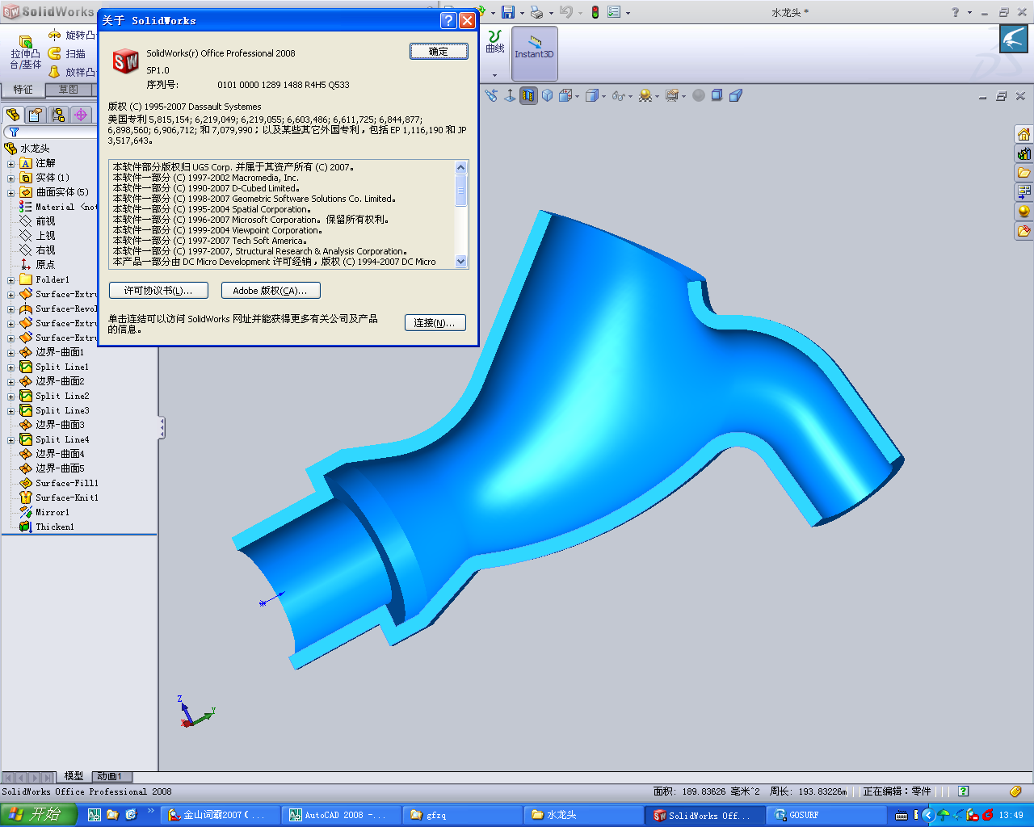
Task: Click the Adobe 版权 (Copyright) button
Action: [271, 290]
